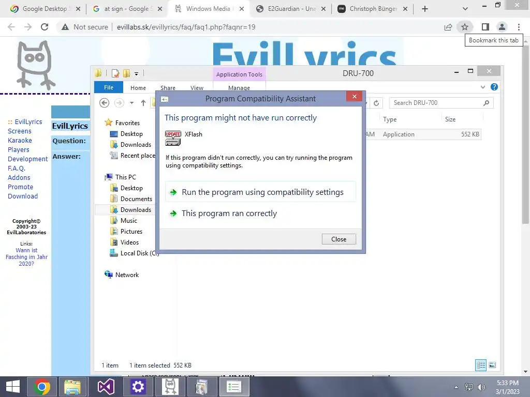Viewport: 530px width, 397px height.
Task: Sort files by Size column header
Action: 450,119
